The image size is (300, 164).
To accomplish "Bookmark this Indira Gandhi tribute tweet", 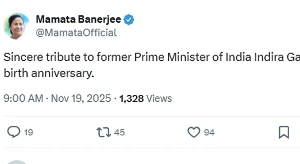I will click(x=284, y=132).
